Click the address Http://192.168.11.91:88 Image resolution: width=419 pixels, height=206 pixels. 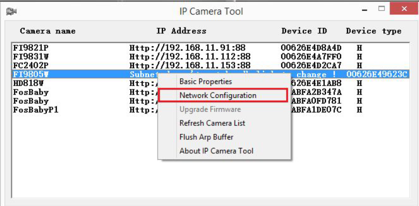pos(187,48)
